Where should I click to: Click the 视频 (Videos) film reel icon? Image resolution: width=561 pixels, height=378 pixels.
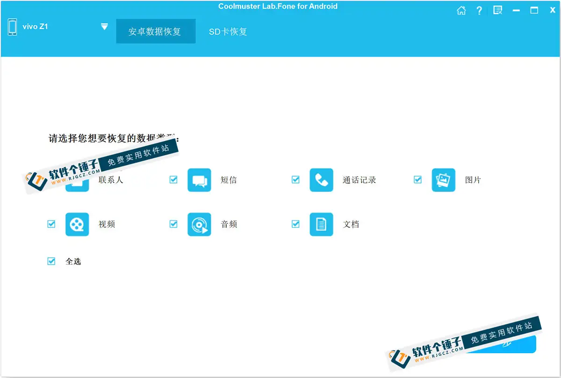(x=77, y=224)
